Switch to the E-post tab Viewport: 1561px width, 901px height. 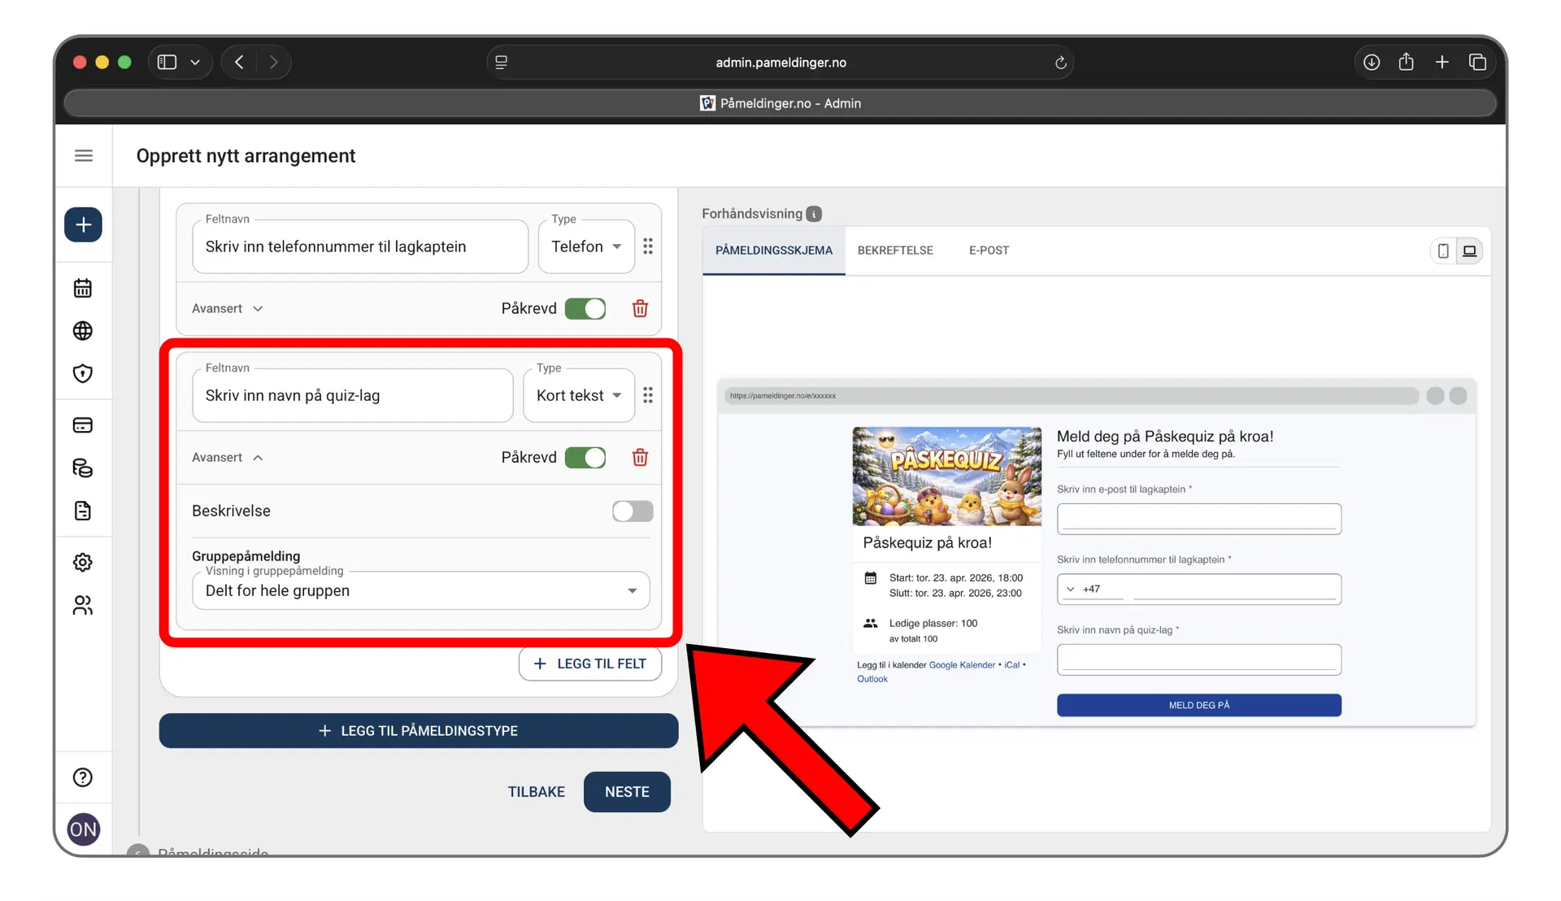pos(989,250)
